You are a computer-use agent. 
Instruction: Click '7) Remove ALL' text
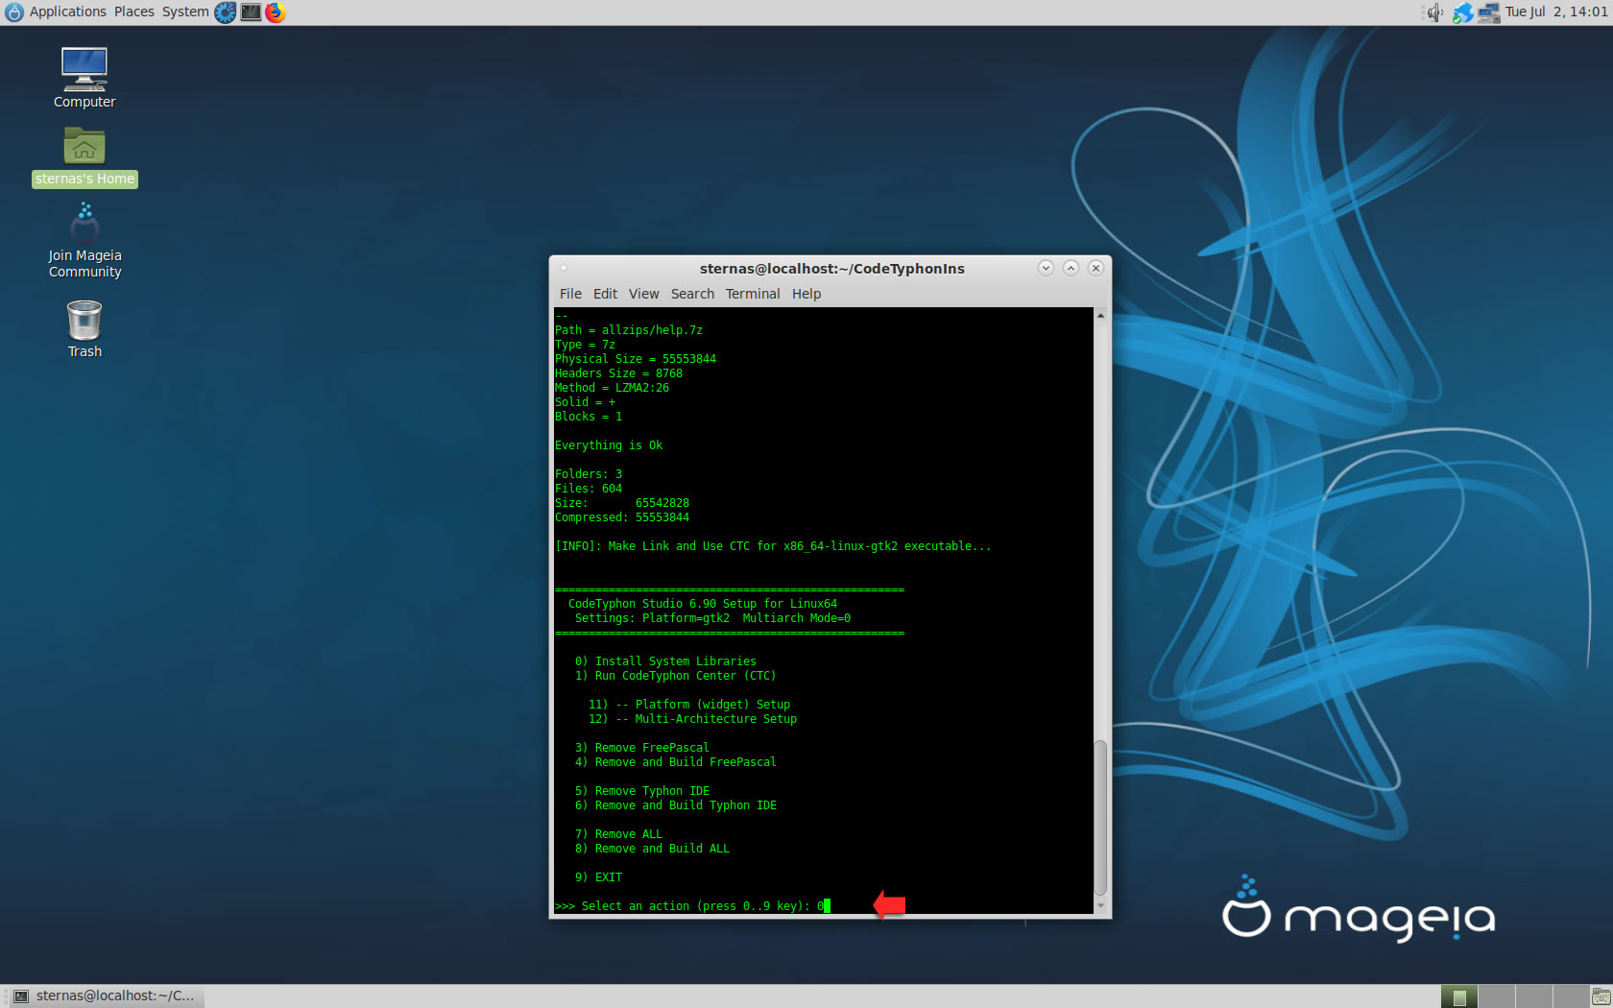[618, 834]
